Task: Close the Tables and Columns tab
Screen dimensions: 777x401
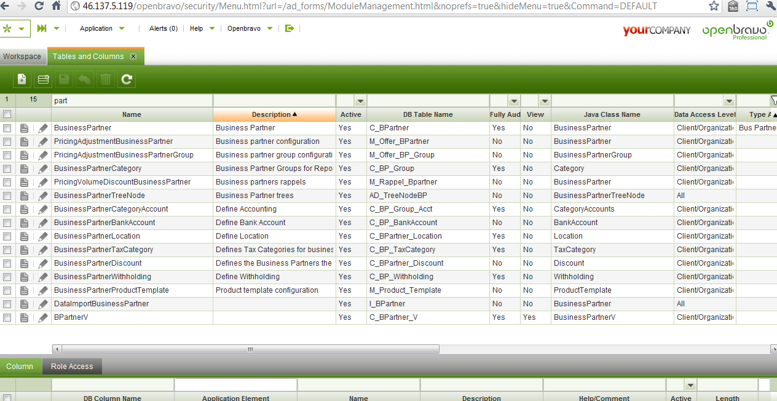Action: click(x=133, y=57)
